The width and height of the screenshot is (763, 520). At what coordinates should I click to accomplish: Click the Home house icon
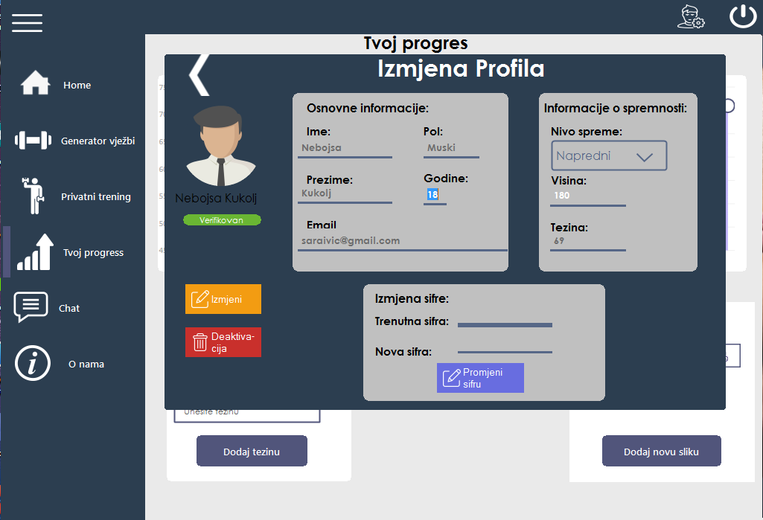coord(35,83)
